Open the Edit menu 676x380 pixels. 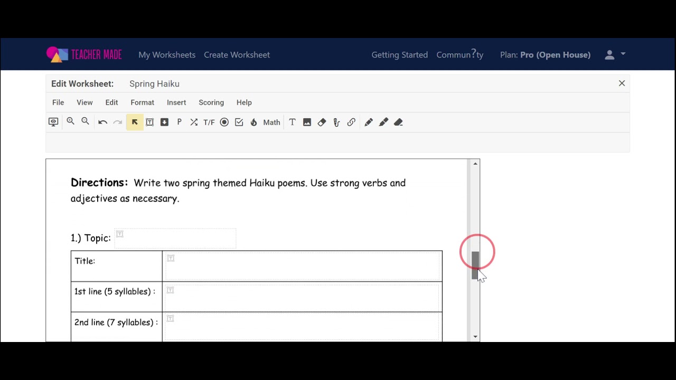[x=111, y=102]
